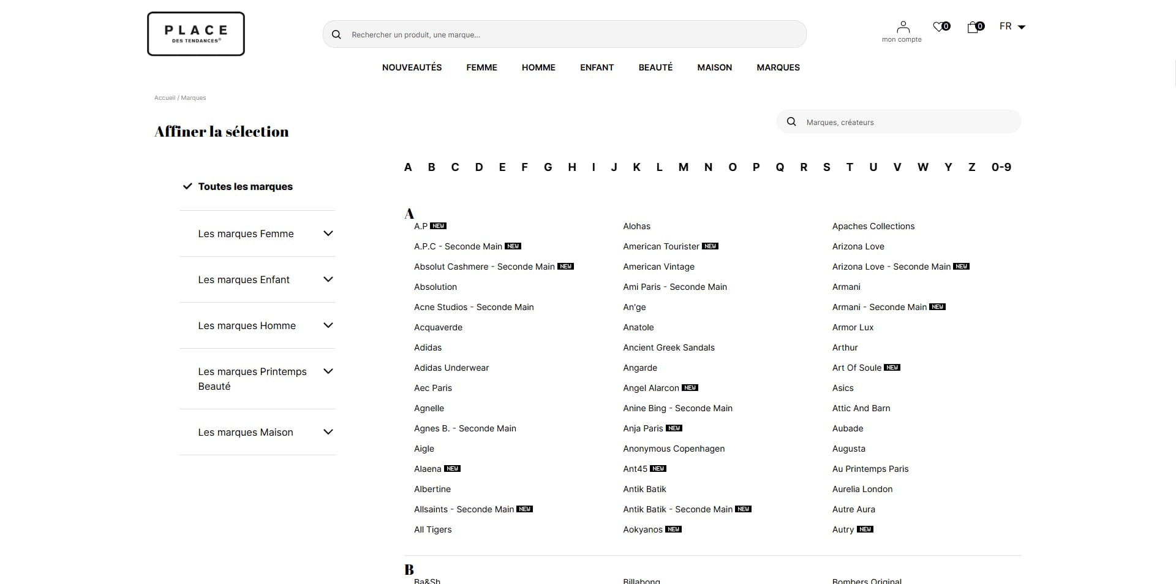Viewport: 1176px width, 584px height.
Task: Open the Absolution brand
Action: click(x=435, y=287)
